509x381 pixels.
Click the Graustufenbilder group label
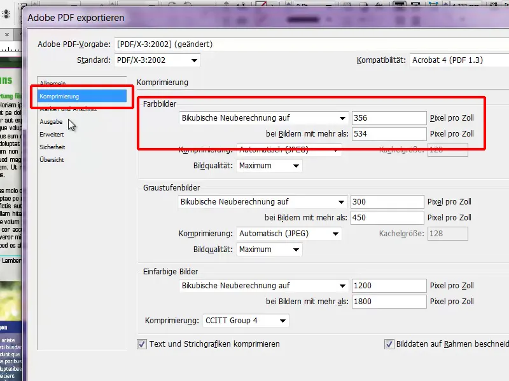pos(171,188)
